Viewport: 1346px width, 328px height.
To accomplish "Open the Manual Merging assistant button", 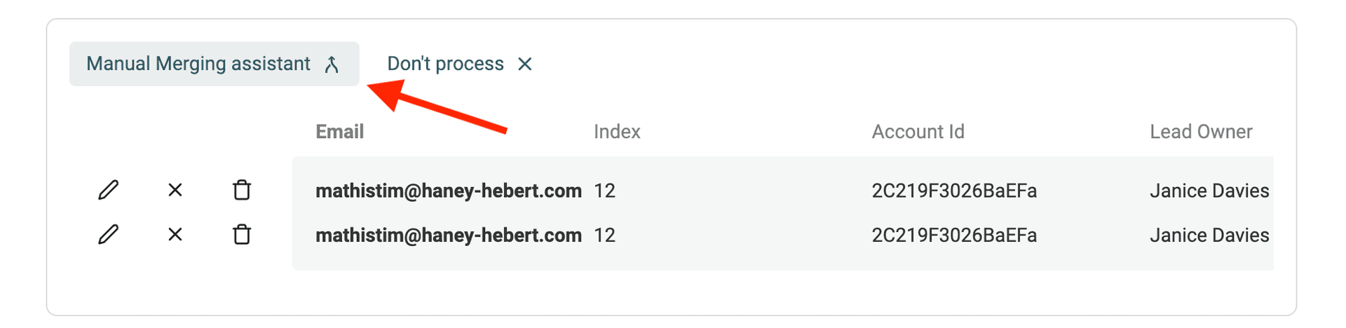I will click(x=199, y=64).
